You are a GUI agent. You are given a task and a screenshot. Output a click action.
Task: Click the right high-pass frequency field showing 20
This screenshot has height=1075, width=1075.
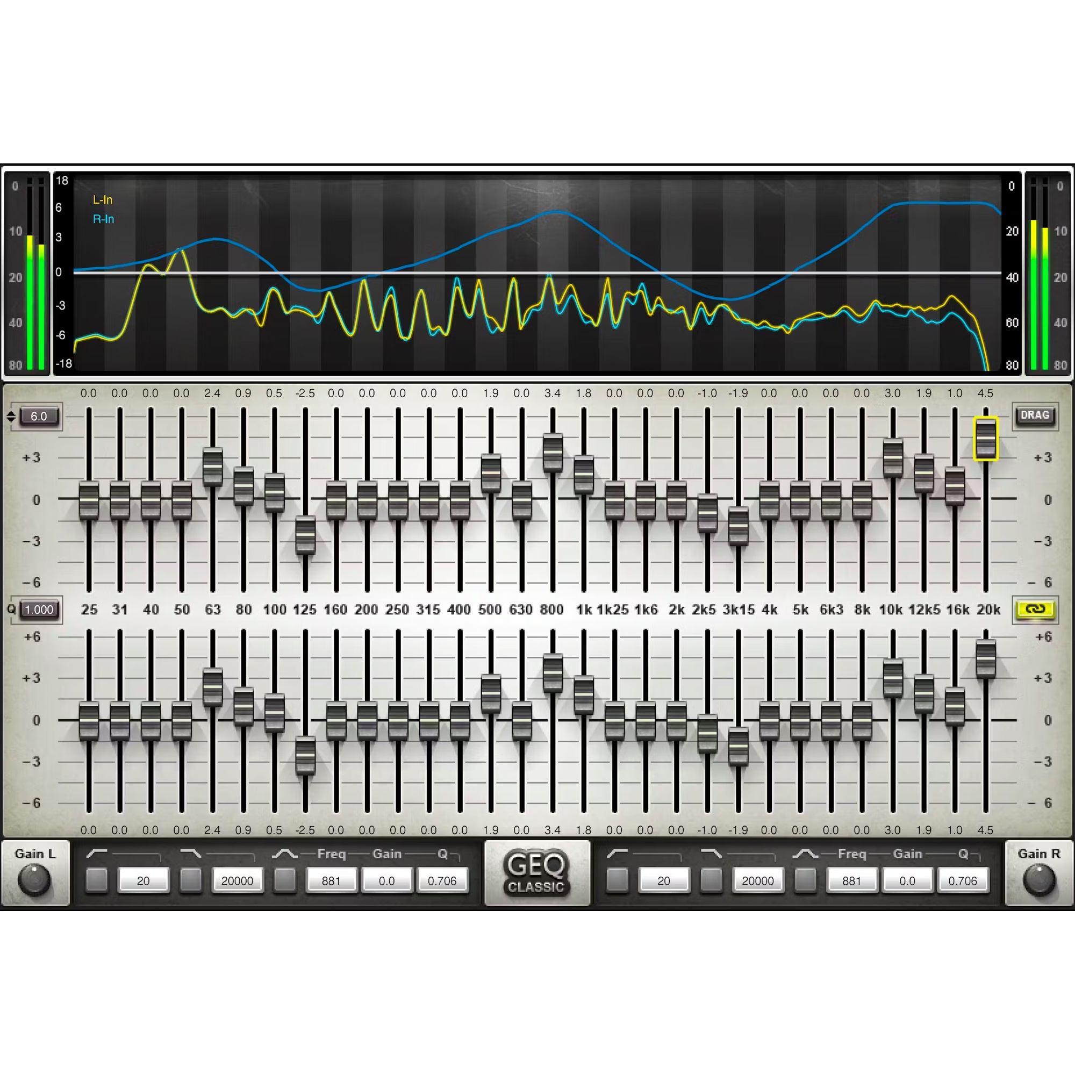point(664,881)
